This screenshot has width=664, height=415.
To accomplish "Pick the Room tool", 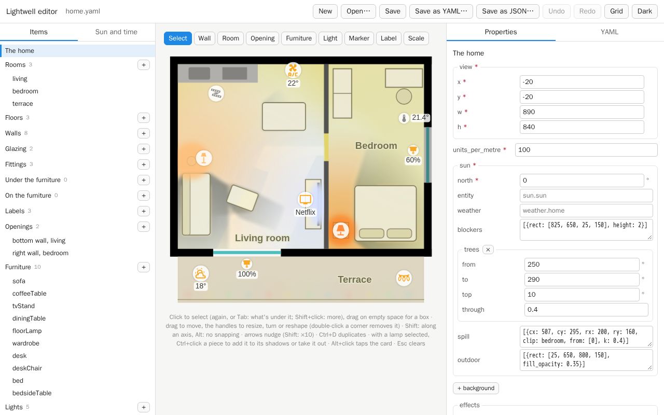I will (x=230, y=38).
